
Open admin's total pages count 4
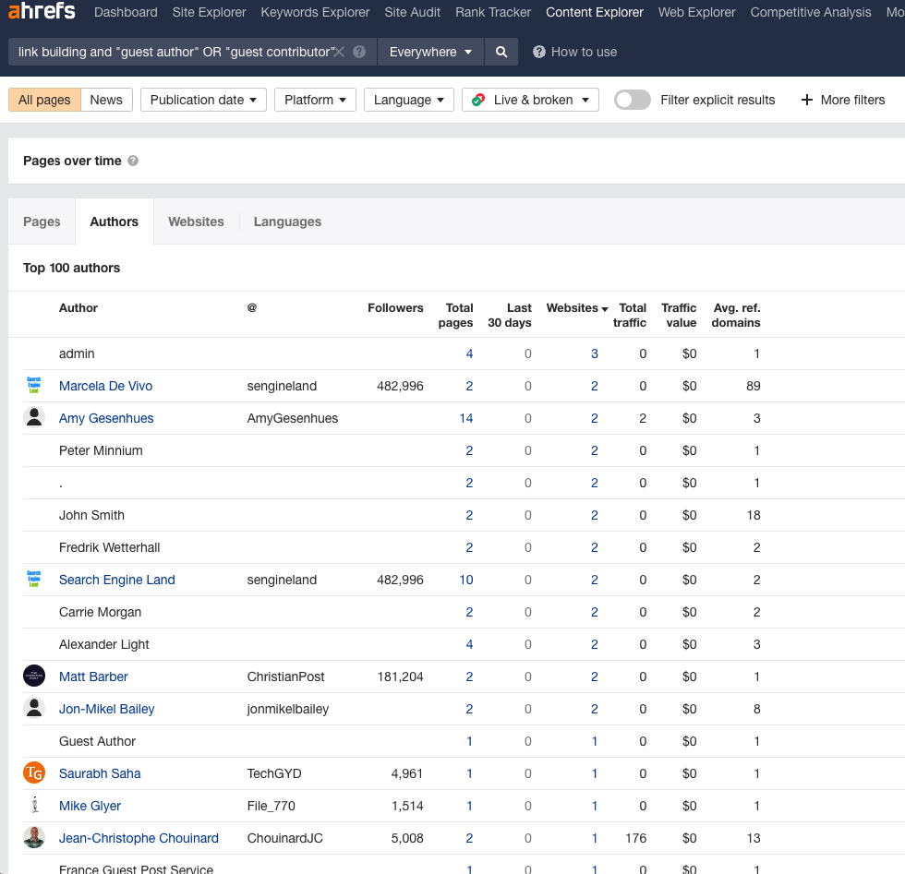[x=469, y=353]
